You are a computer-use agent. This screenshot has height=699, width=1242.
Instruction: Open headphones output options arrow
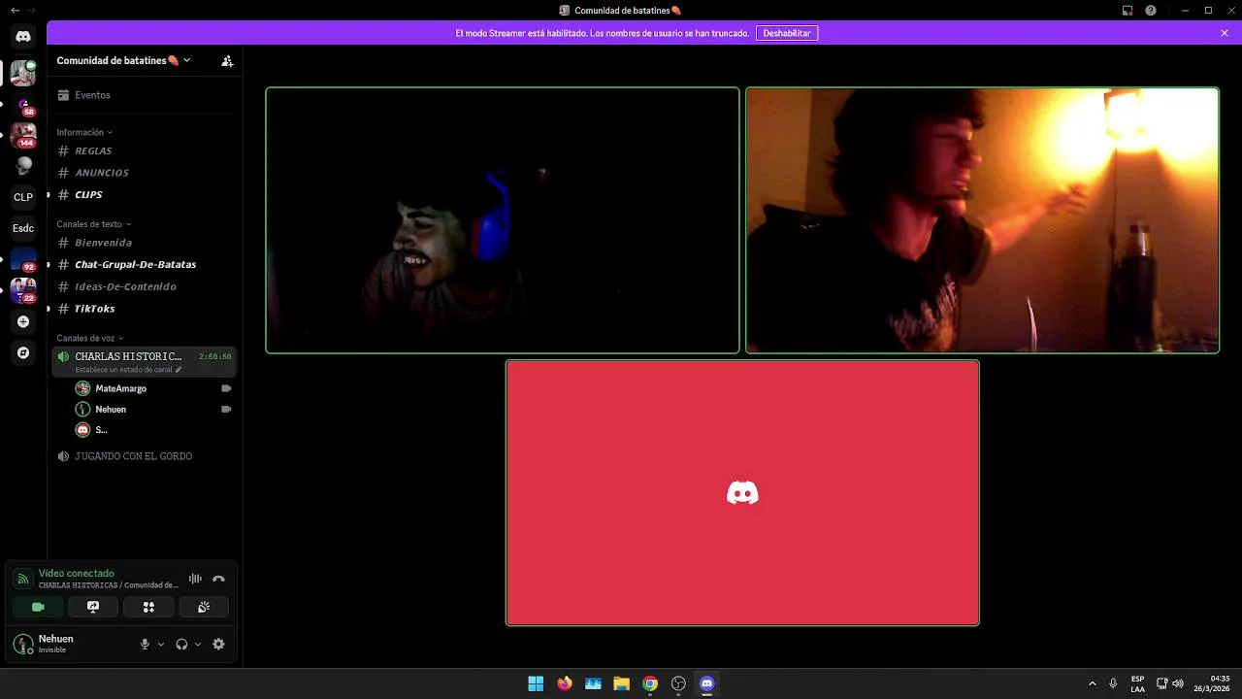tap(198, 644)
